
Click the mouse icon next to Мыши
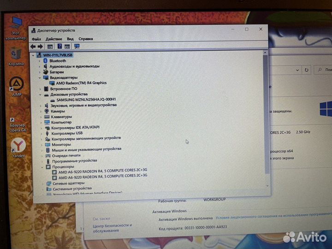pyautogui.click(x=48, y=150)
